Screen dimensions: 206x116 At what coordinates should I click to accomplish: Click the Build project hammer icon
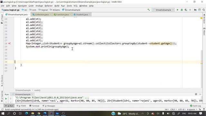click(x=148, y=10)
